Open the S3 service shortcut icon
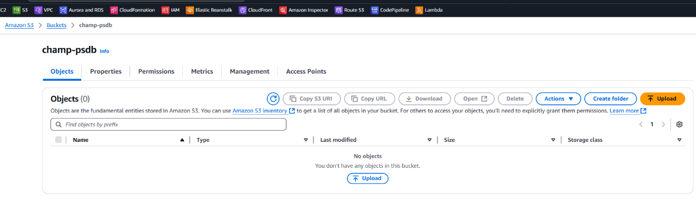The image size is (696, 205). pyautogui.click(x=16, y=9)
